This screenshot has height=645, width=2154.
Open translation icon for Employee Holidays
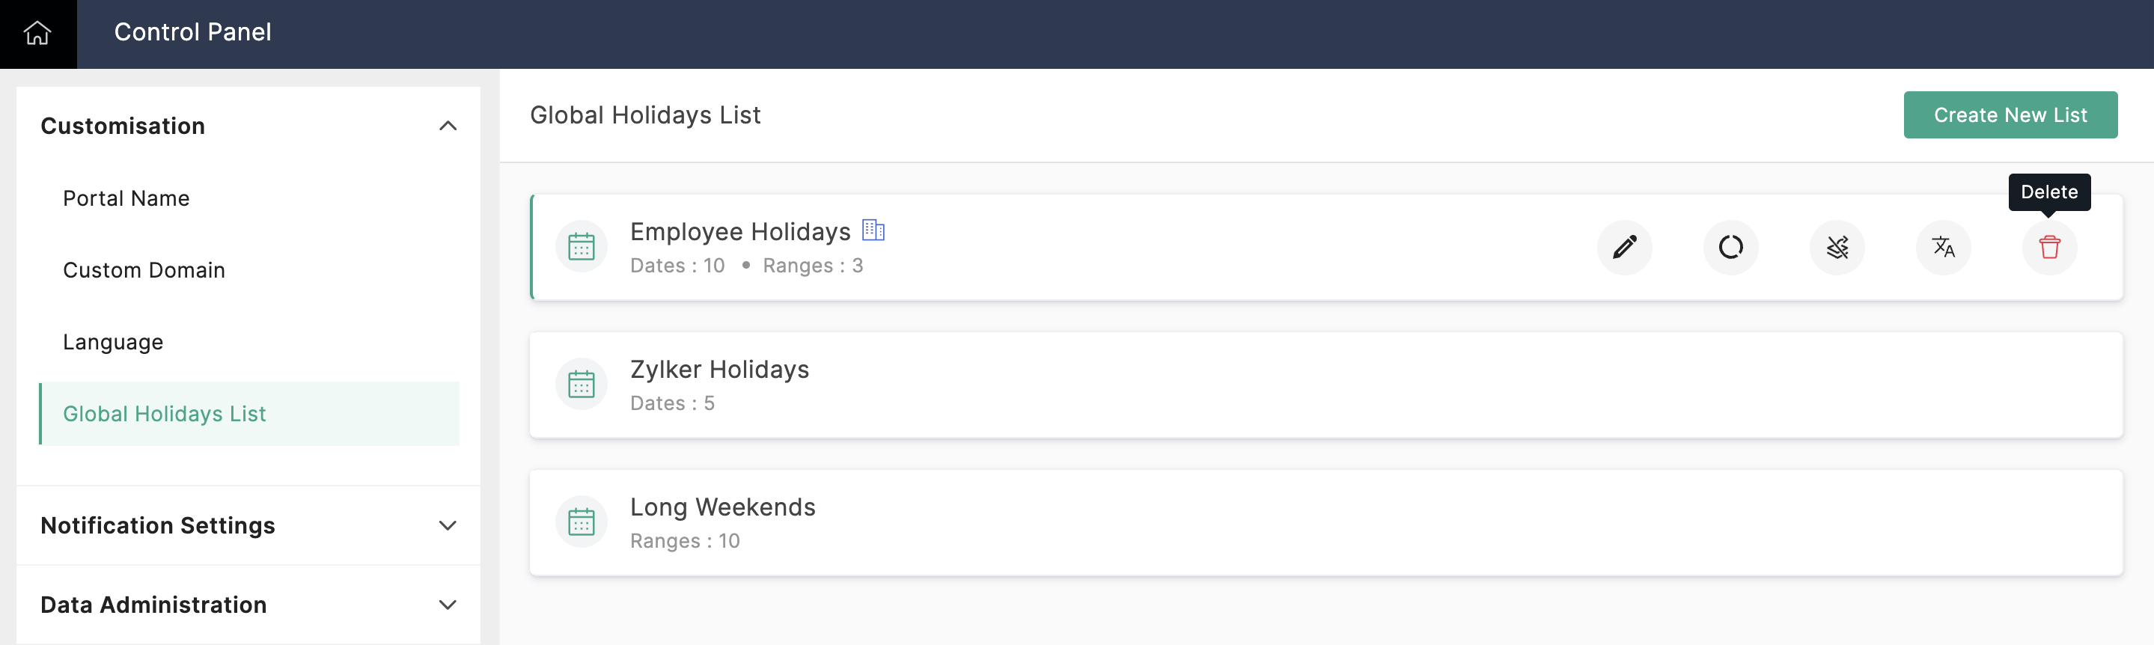click(x=1942, y=248)
